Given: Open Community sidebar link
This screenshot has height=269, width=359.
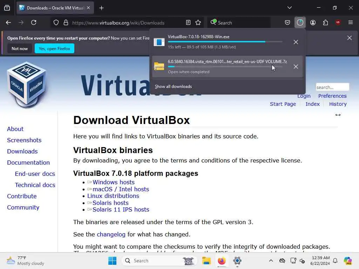Looking at the screenshot, I should [23, 207].
